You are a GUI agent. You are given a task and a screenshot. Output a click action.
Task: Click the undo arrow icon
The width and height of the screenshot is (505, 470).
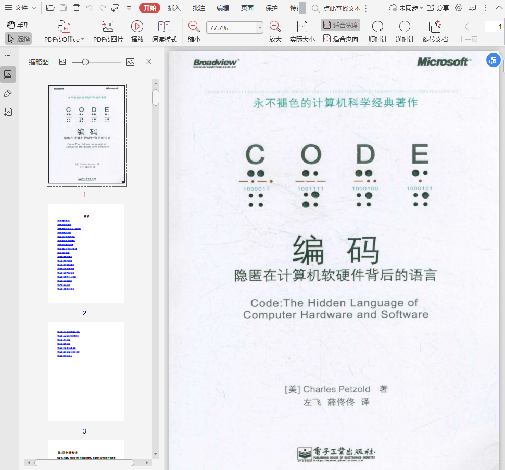90,8
